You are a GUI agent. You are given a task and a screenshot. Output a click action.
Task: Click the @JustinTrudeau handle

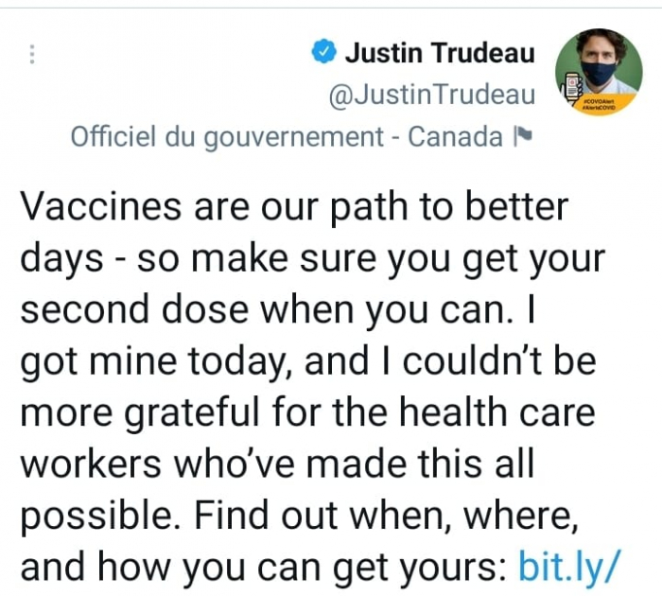(432, 95)
